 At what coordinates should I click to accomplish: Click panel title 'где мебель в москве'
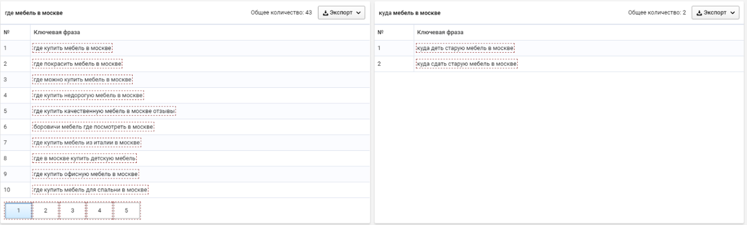(34, 13)
